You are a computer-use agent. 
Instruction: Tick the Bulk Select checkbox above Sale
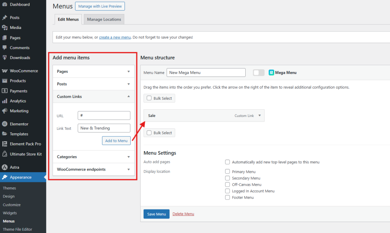[x=149, y=98]
